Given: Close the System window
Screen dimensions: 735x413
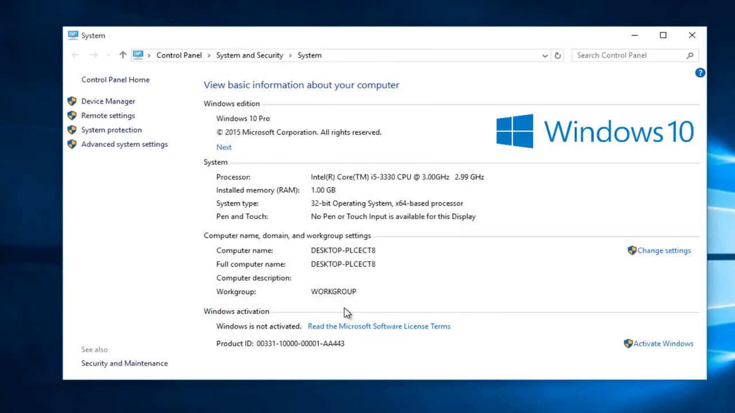Looking at the screenshot, I should click(692, 36).
